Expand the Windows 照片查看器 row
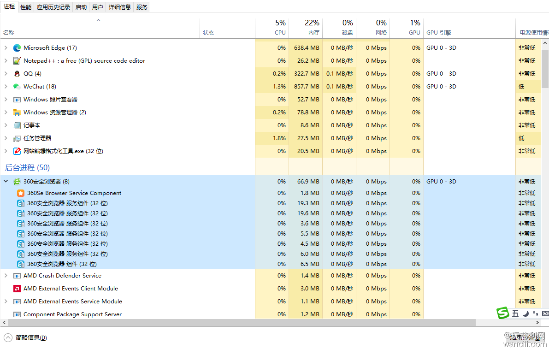The height and width of the screenshot is (349, 549). 6,100
